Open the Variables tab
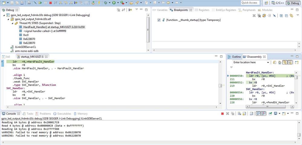The width and height of the screenshot is (302, 145). [160, 10]
